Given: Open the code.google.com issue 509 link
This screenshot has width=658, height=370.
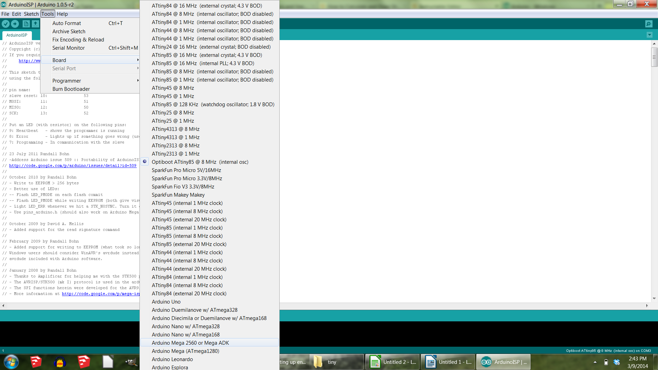Looking at the screenshot, I should [73, 166].
